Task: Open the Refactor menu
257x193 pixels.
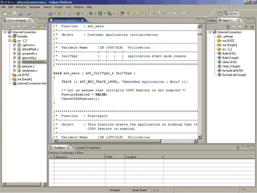Action: tap(21, 7)
